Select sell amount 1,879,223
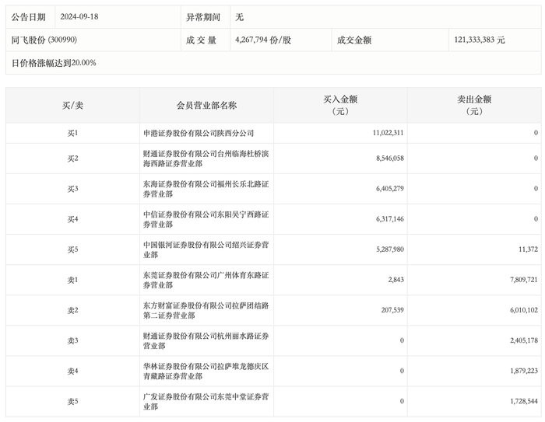The height and width of the screenshot is (422, 545). (524, 371)
